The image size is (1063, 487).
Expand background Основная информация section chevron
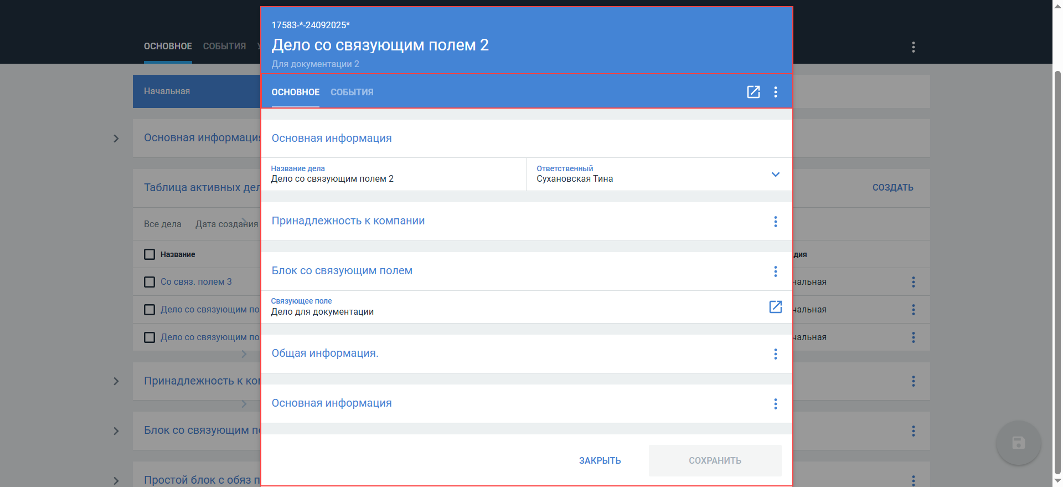116,139
